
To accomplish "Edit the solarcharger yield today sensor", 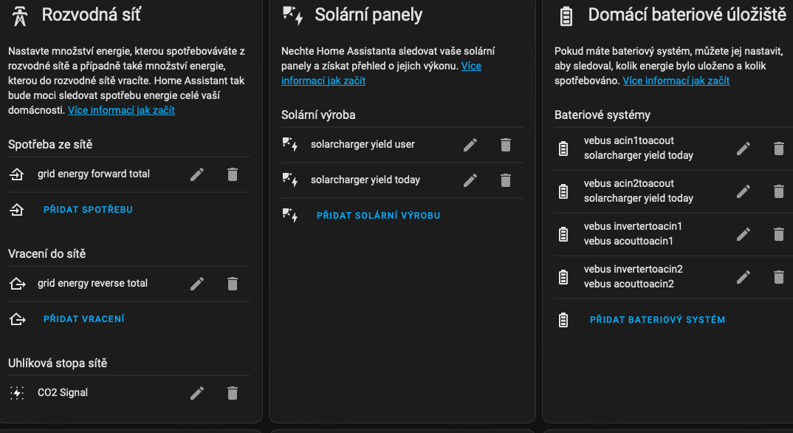I will click(470, 180).
